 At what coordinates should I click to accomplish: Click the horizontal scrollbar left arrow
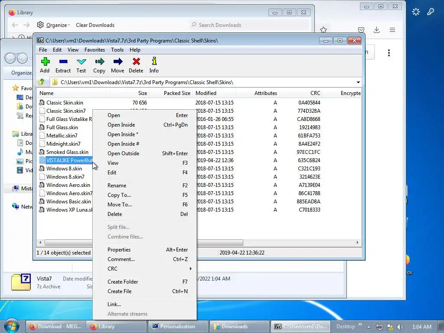pyautogui.click(x=40, y=243)
